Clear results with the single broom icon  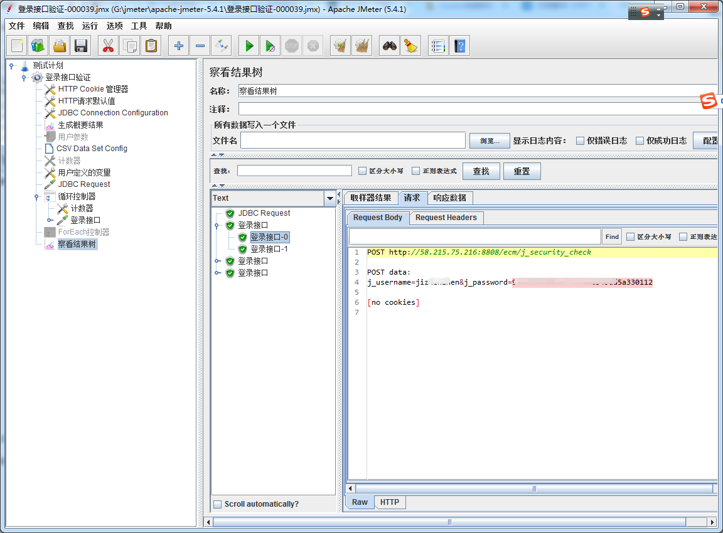pyautogui.click(x=340, y=46)
